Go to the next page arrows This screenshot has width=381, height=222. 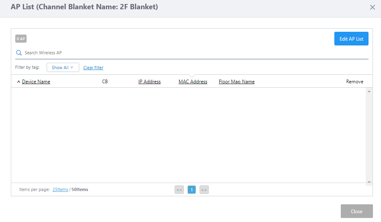(204, 190)
